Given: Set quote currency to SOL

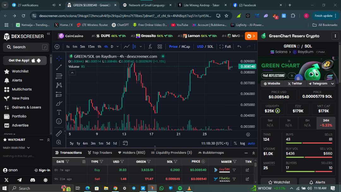Looking at the screenshot, I should point(210,46).
